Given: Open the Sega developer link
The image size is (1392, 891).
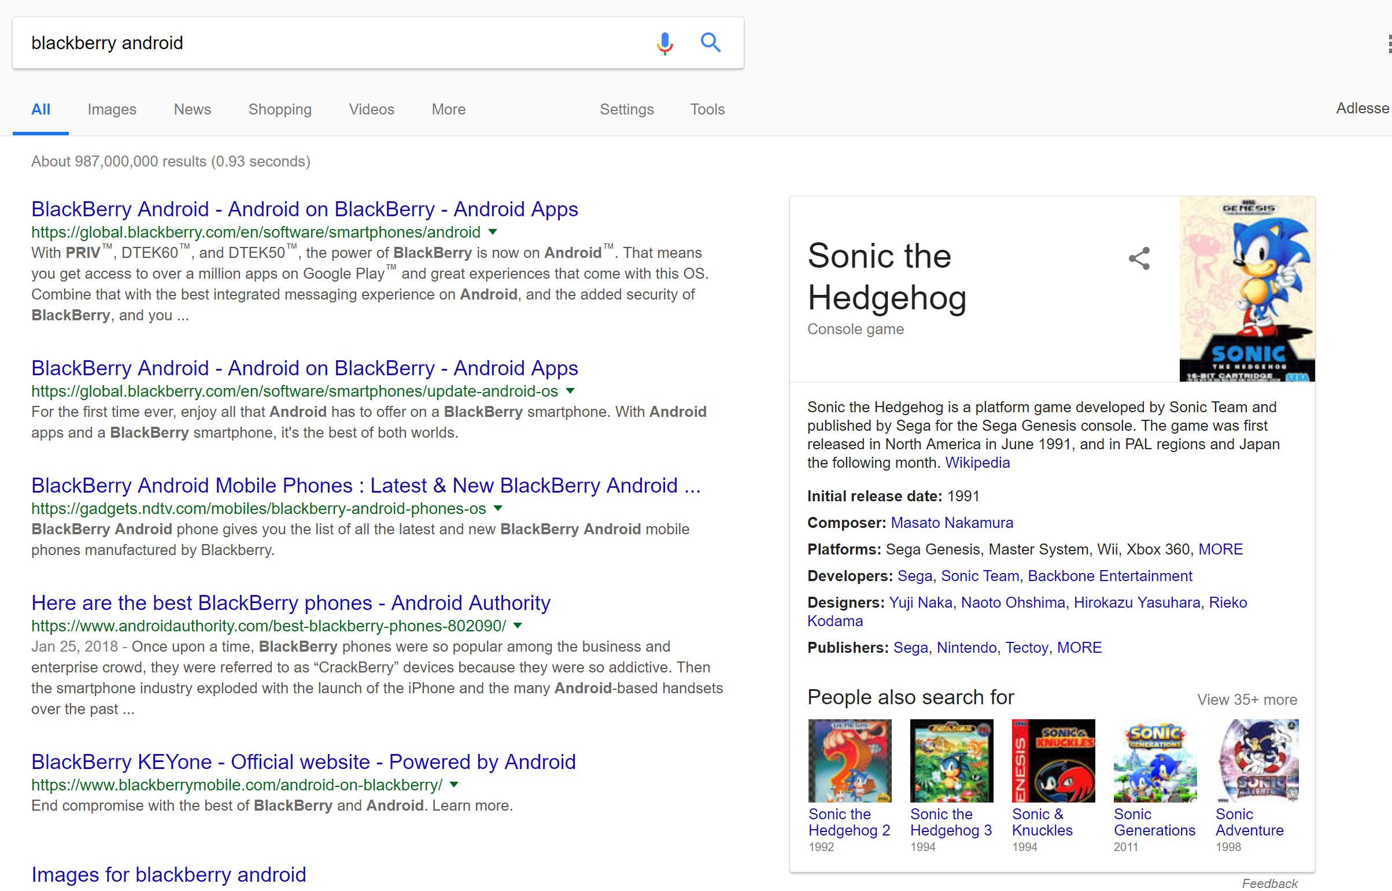Looking at the screenshot, I should click(915, 576).
